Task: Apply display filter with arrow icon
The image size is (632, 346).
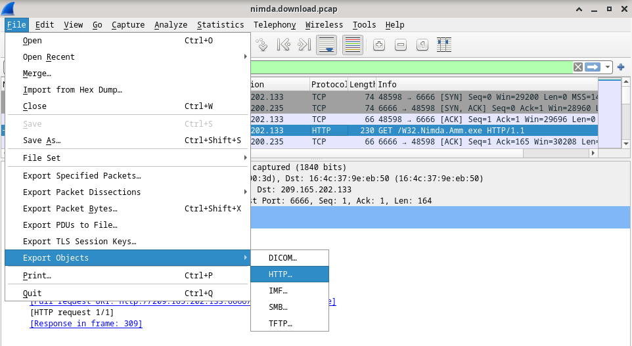Action: pyautogui.click(x=593, y=67)
